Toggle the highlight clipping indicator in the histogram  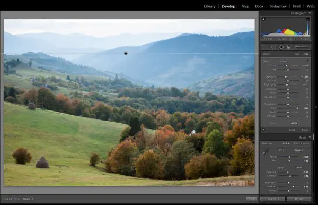pos(308,19)
